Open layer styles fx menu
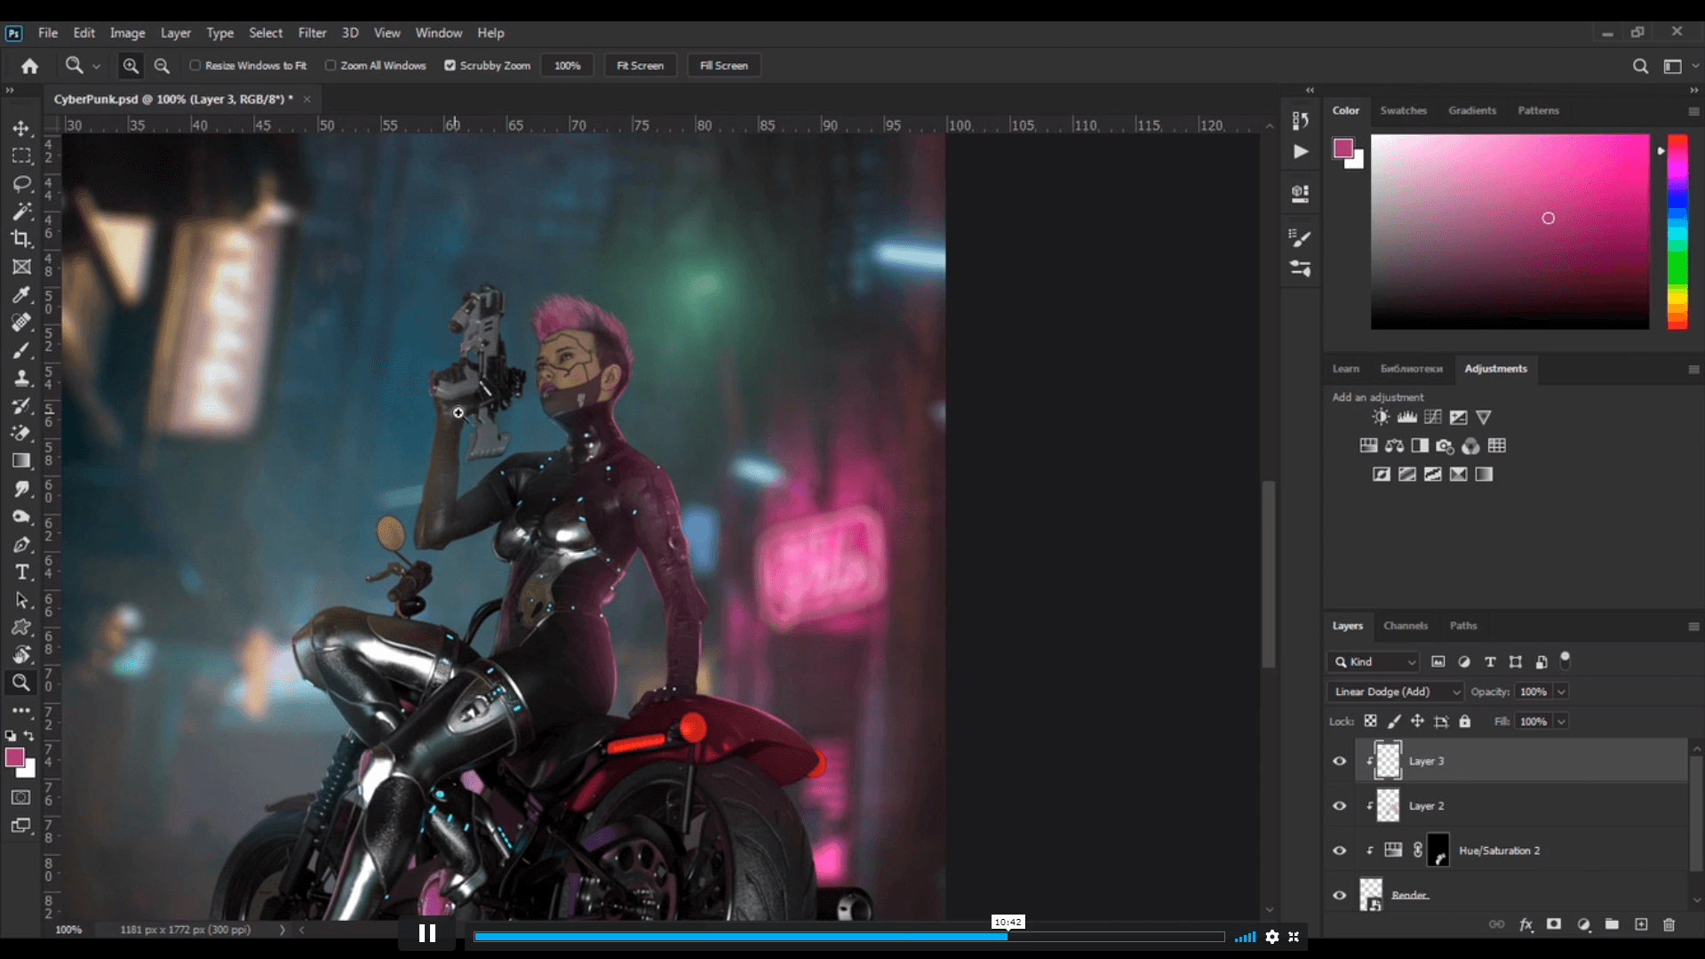Screen dimensions: 1705x959 [1526, 924]
